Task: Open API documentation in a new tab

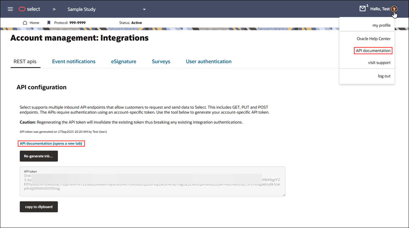Action: coord(51,143)
